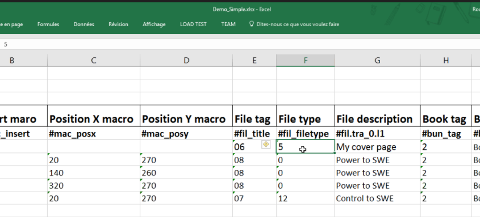Click the error warning icon beside cell E7

pos(266,144)
